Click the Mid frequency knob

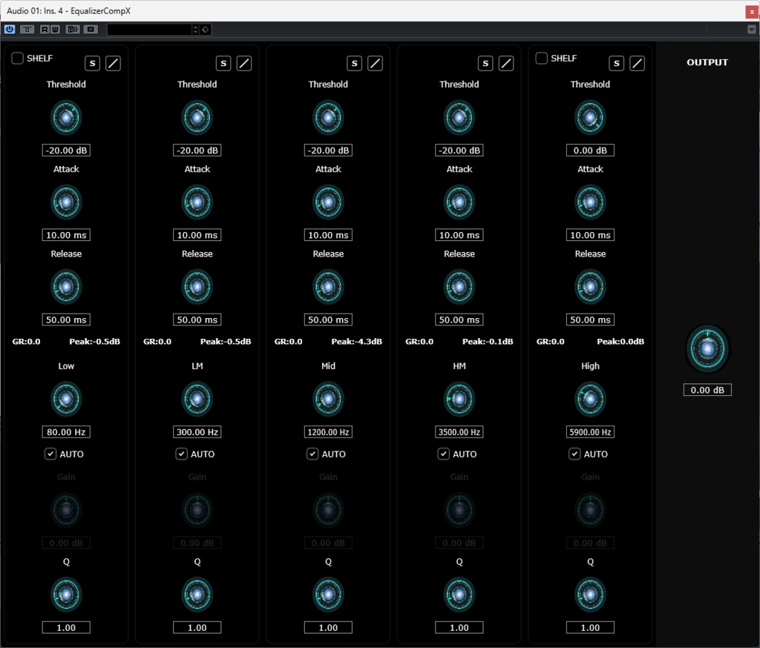328,399
